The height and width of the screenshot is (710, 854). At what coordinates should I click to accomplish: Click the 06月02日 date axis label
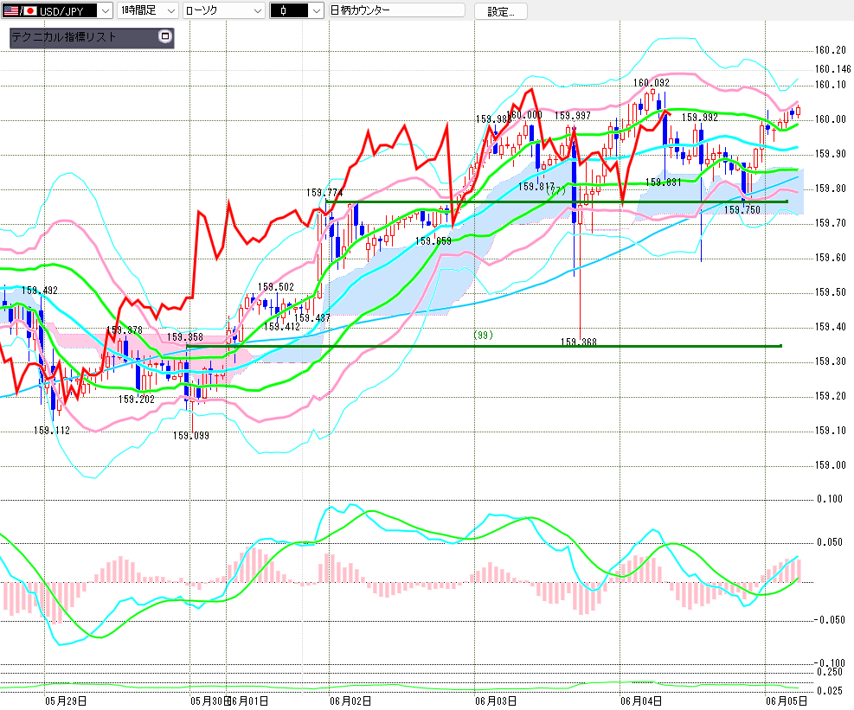[x=350, y=700]
